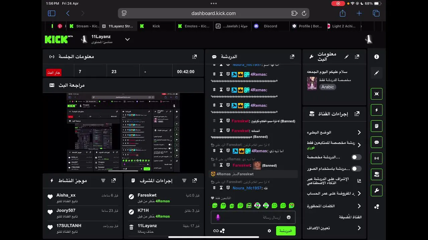
Task: Click the infinity icon below chat input
Action: pyautogui.click(x=216, y=231)
